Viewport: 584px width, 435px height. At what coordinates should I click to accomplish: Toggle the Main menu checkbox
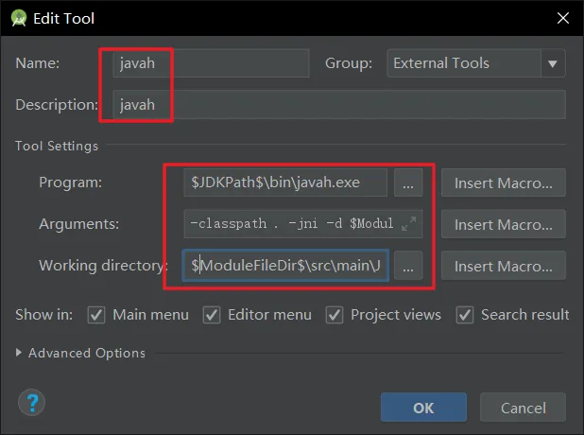point(95,315)
